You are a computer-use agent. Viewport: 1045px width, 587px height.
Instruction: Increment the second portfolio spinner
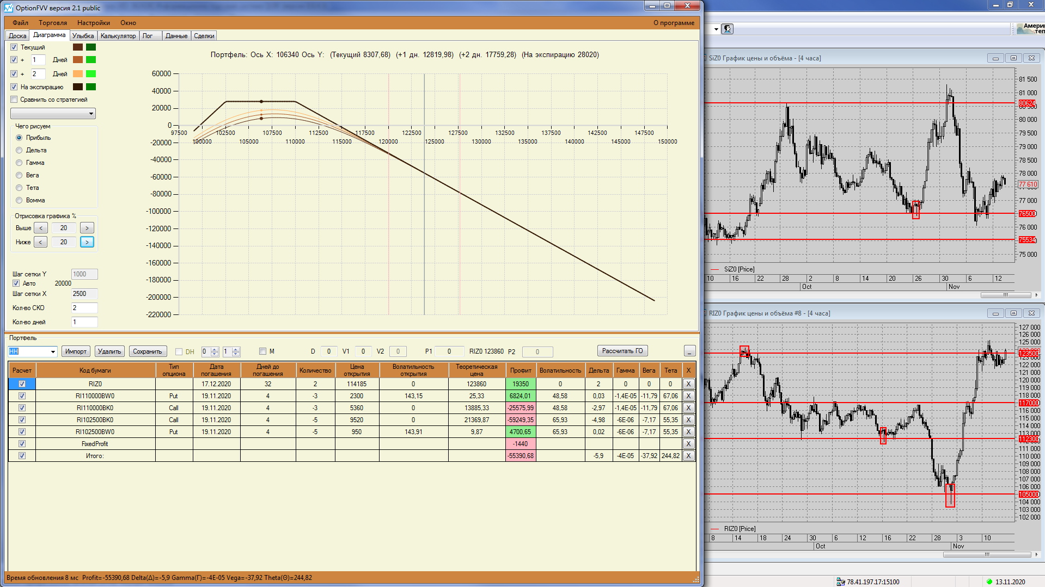click(x=236, y=349)
